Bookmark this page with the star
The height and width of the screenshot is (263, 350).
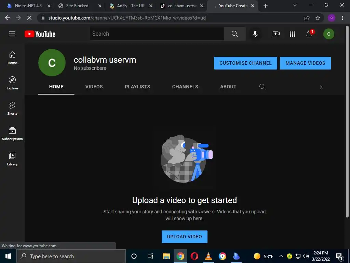click(318, 18)
